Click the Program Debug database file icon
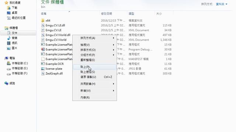 point(43,49)
